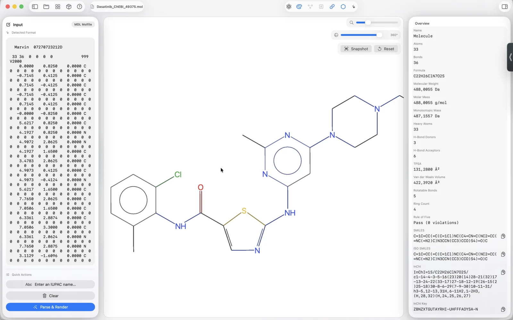
Task: Click the magnifier zoom icon
Action: (351, 23)
